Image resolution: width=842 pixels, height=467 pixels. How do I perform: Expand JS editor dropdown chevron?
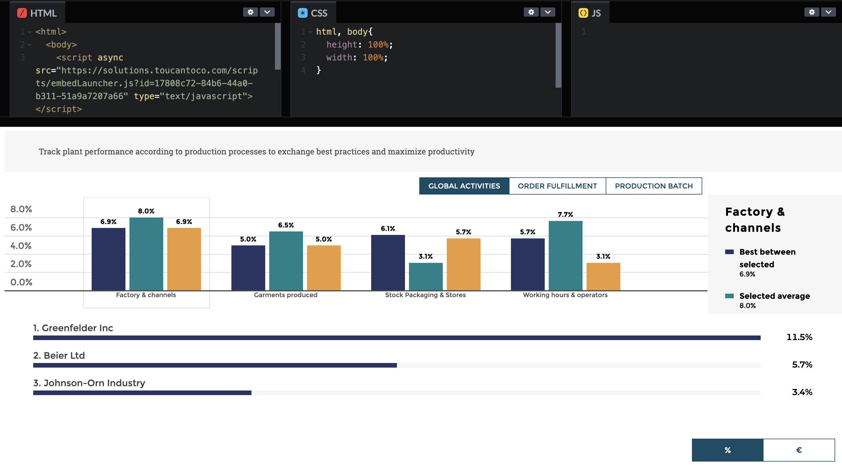pyautogui.click(x=828, y=12)
